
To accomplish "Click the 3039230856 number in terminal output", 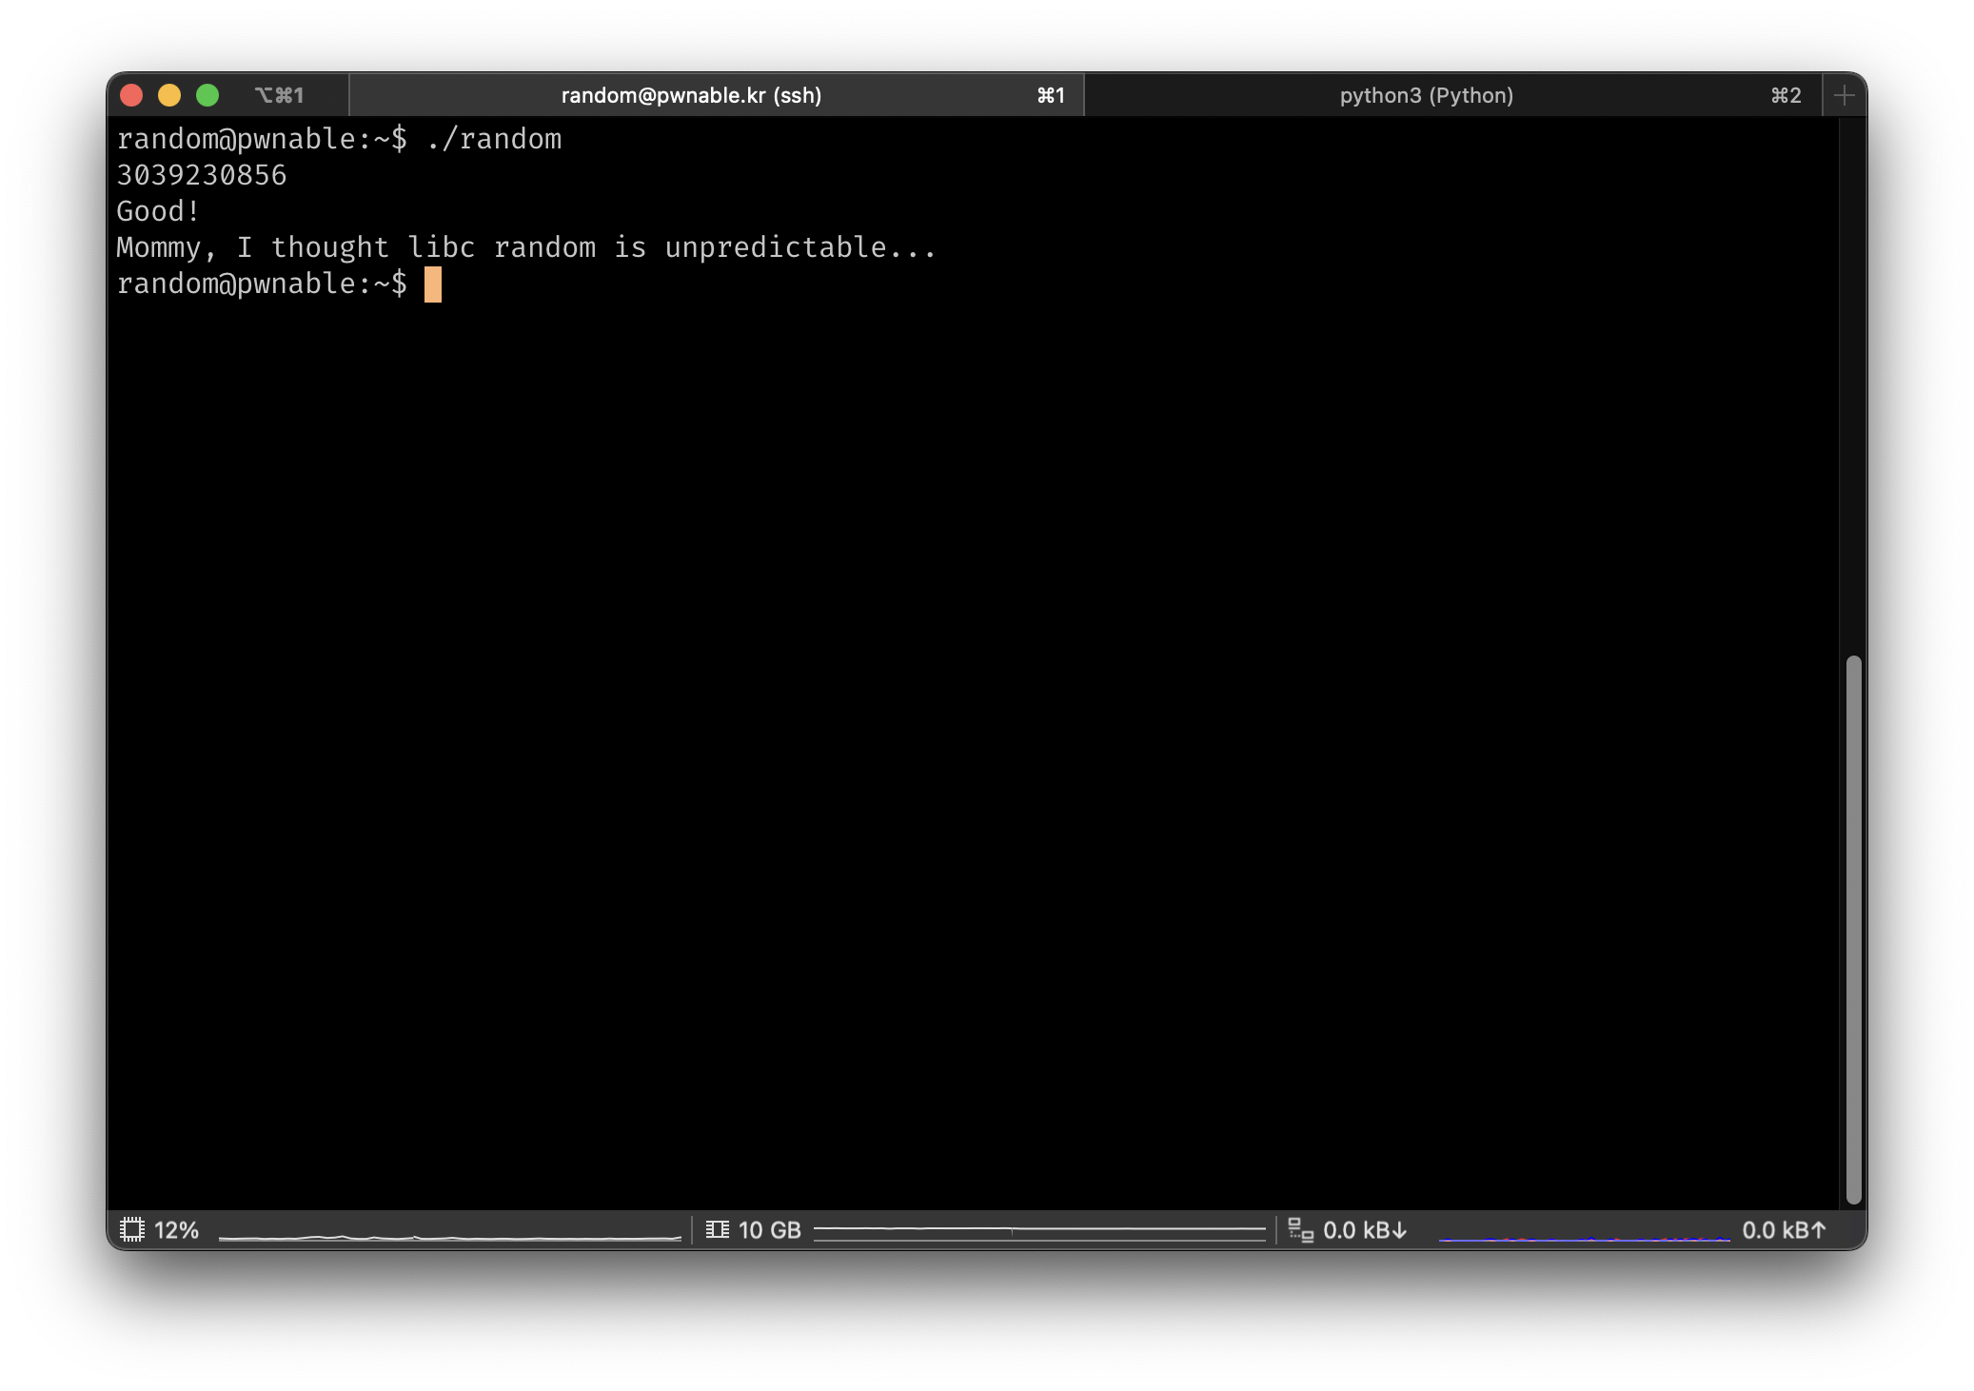I will 201,175.
